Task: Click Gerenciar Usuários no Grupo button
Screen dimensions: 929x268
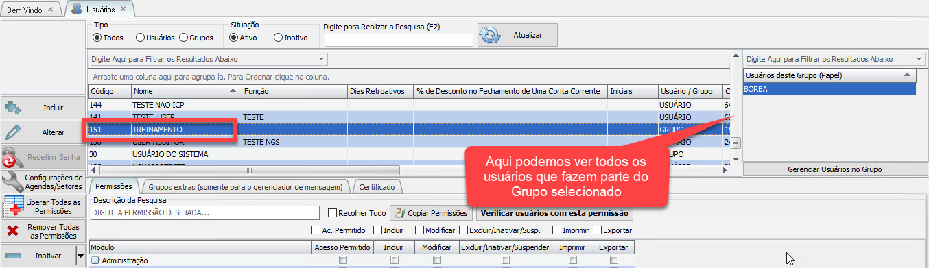Action: tap(834, 169)
